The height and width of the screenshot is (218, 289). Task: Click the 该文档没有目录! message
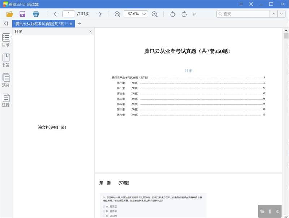[x=52, y=128]
